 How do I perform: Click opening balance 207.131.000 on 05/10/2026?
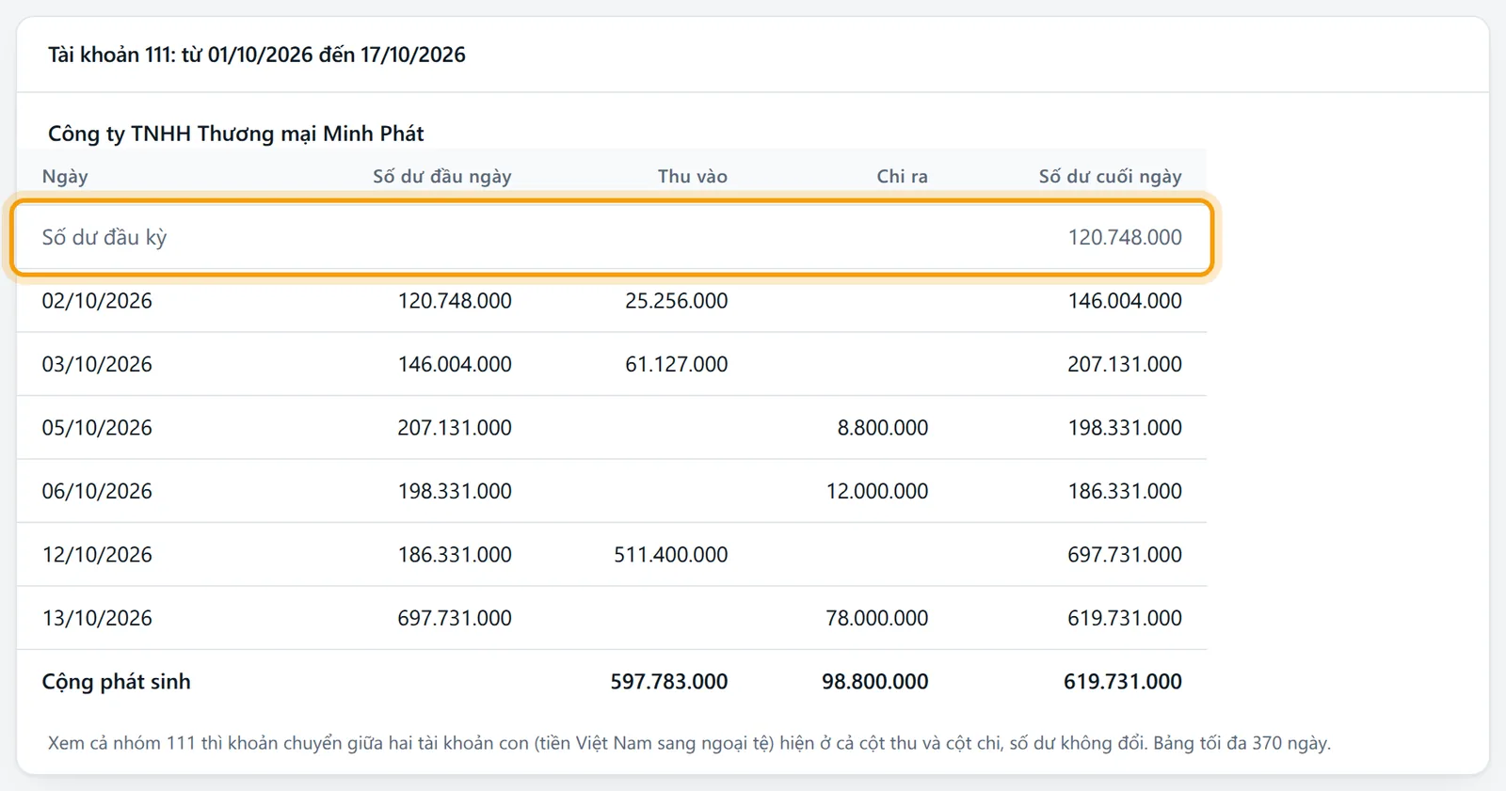(x=455, y=428)
